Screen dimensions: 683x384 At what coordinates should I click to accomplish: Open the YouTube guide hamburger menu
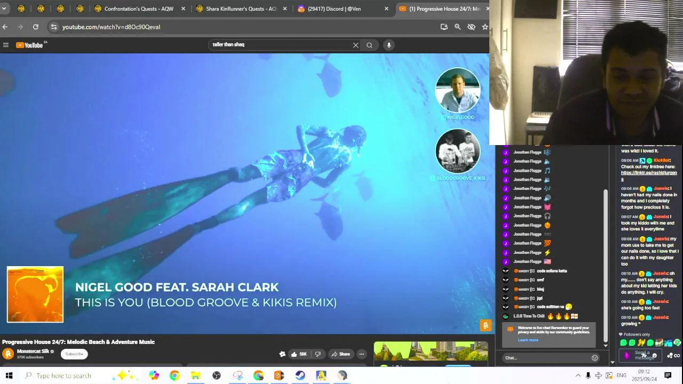click(6, 45)
